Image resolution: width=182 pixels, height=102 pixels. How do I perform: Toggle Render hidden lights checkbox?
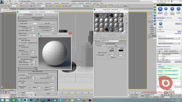pos(20,40)
